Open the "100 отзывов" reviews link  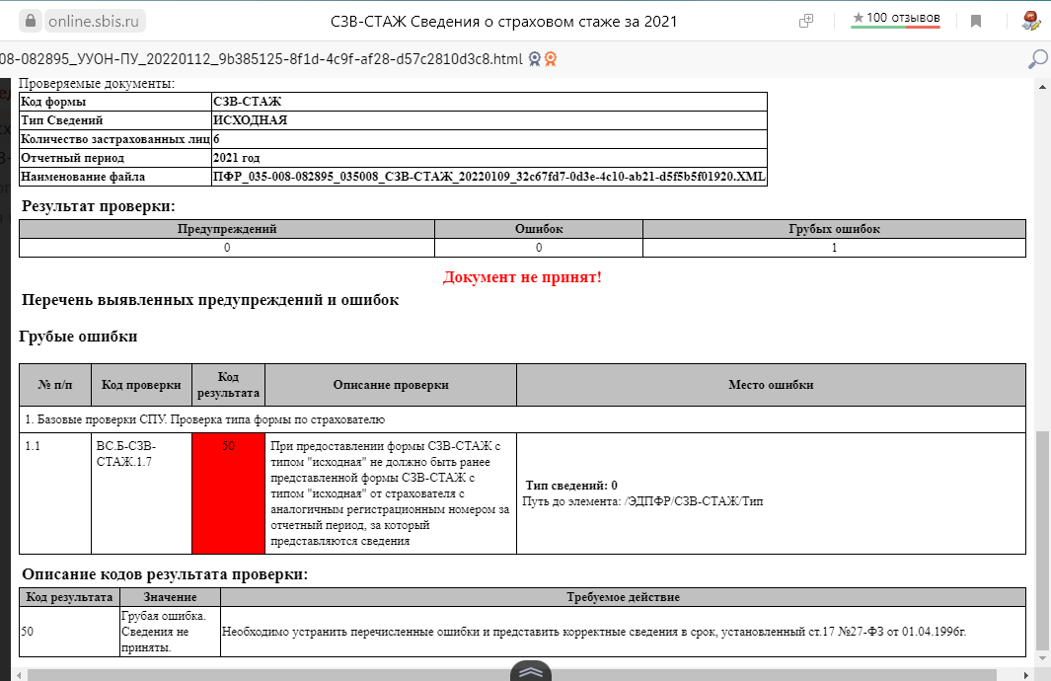[900, 16]
